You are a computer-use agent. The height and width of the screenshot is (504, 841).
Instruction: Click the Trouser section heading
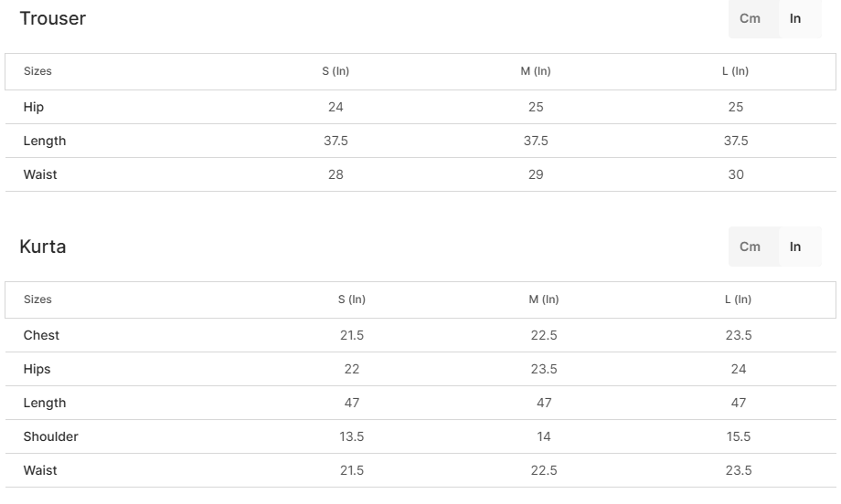(52, 18)
